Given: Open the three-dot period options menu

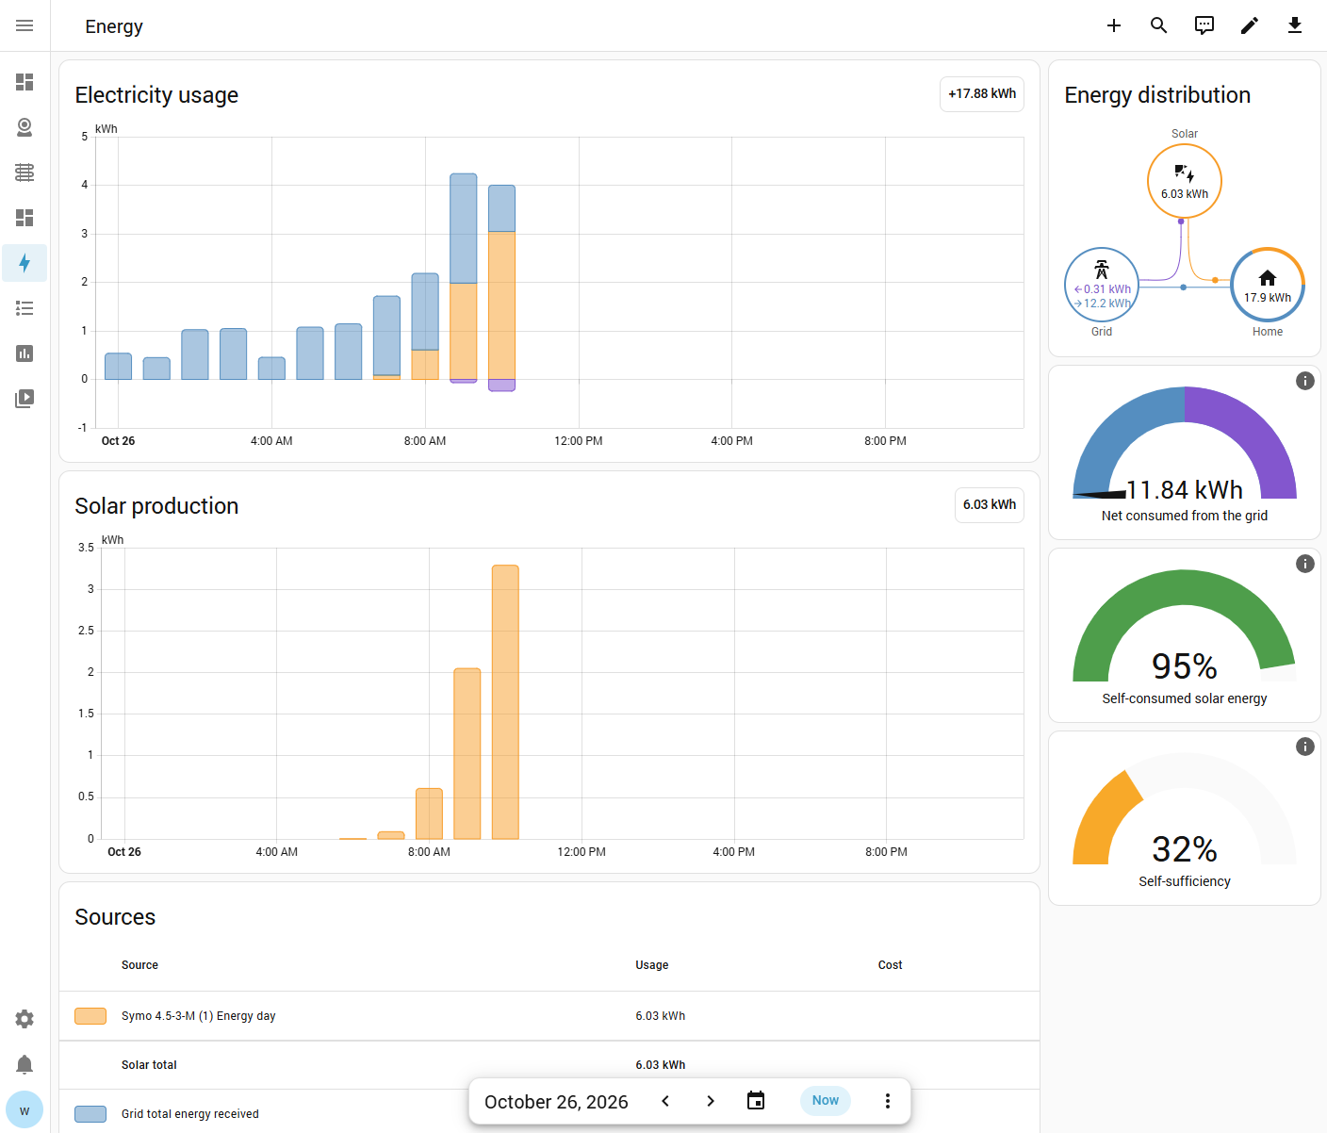Looking at the screenshot, I should 888,1101.
